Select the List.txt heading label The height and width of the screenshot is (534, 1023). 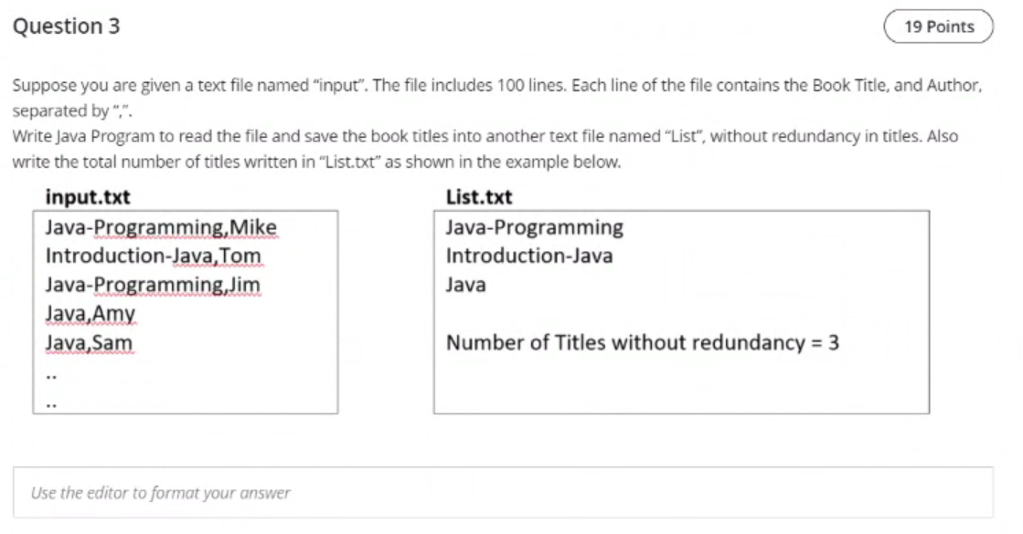click(x=479, y=196)
